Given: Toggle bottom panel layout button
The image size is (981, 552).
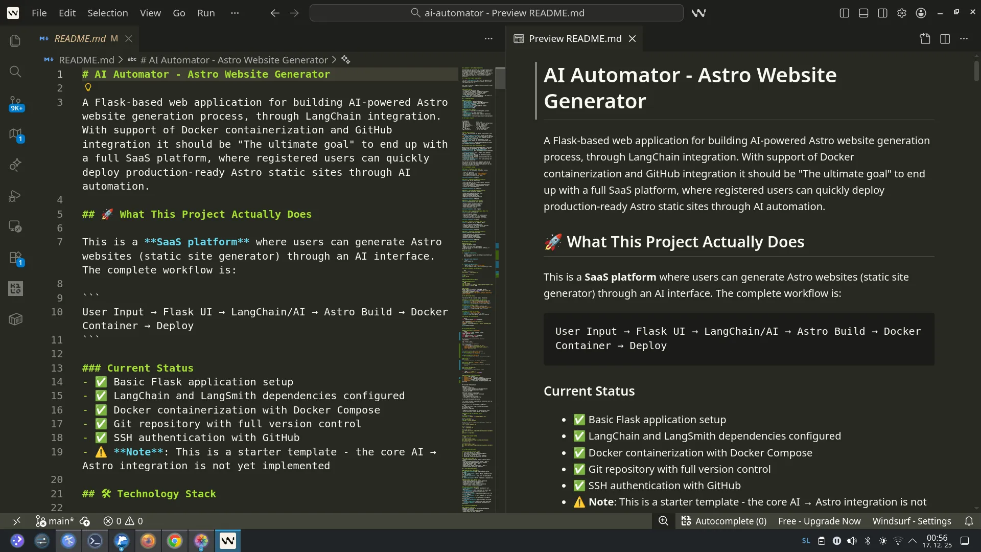Looking at the screenshot, I should [x=863, y=13].
